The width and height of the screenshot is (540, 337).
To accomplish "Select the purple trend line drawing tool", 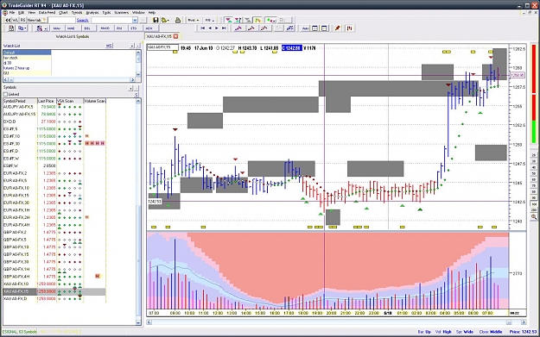I will pyautogui.click(x=238, y=28).
